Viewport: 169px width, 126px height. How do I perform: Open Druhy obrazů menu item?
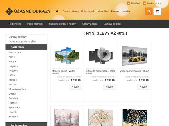pos(87,11)
